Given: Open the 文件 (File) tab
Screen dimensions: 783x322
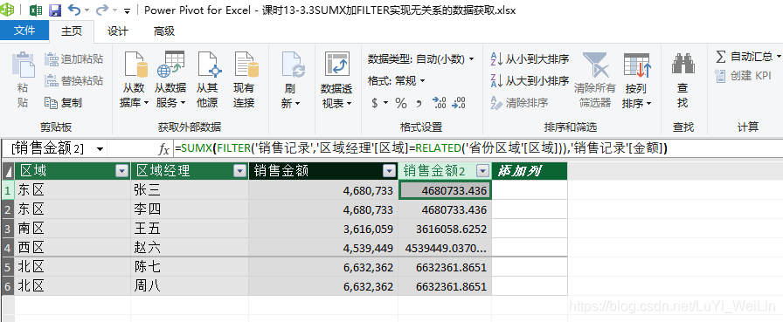Looking at the screenshot, I should (x=24, y=31).
